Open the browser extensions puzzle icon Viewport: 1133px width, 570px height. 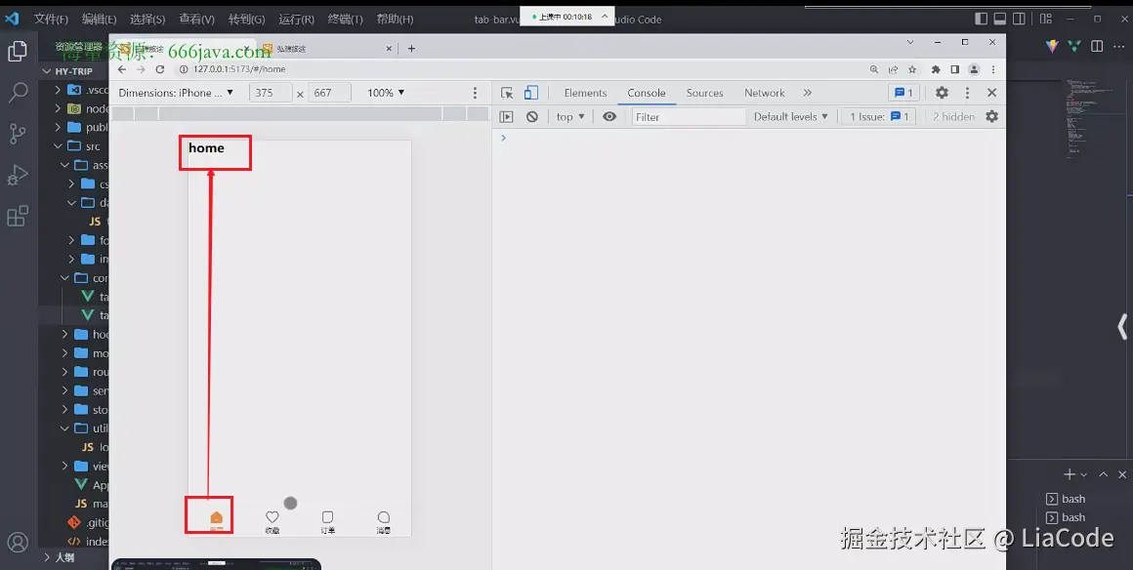point(936,69)
